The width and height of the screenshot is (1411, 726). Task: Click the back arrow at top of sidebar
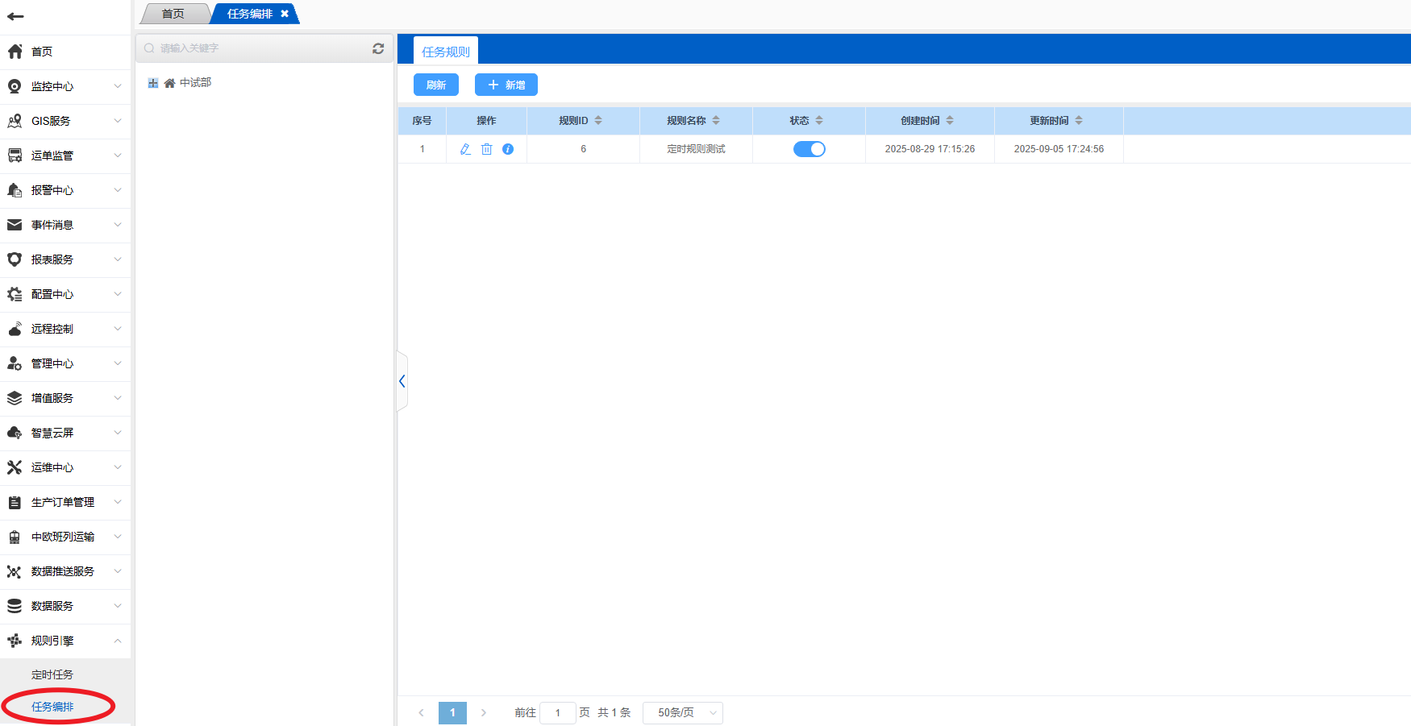click(x=15, y=16)
